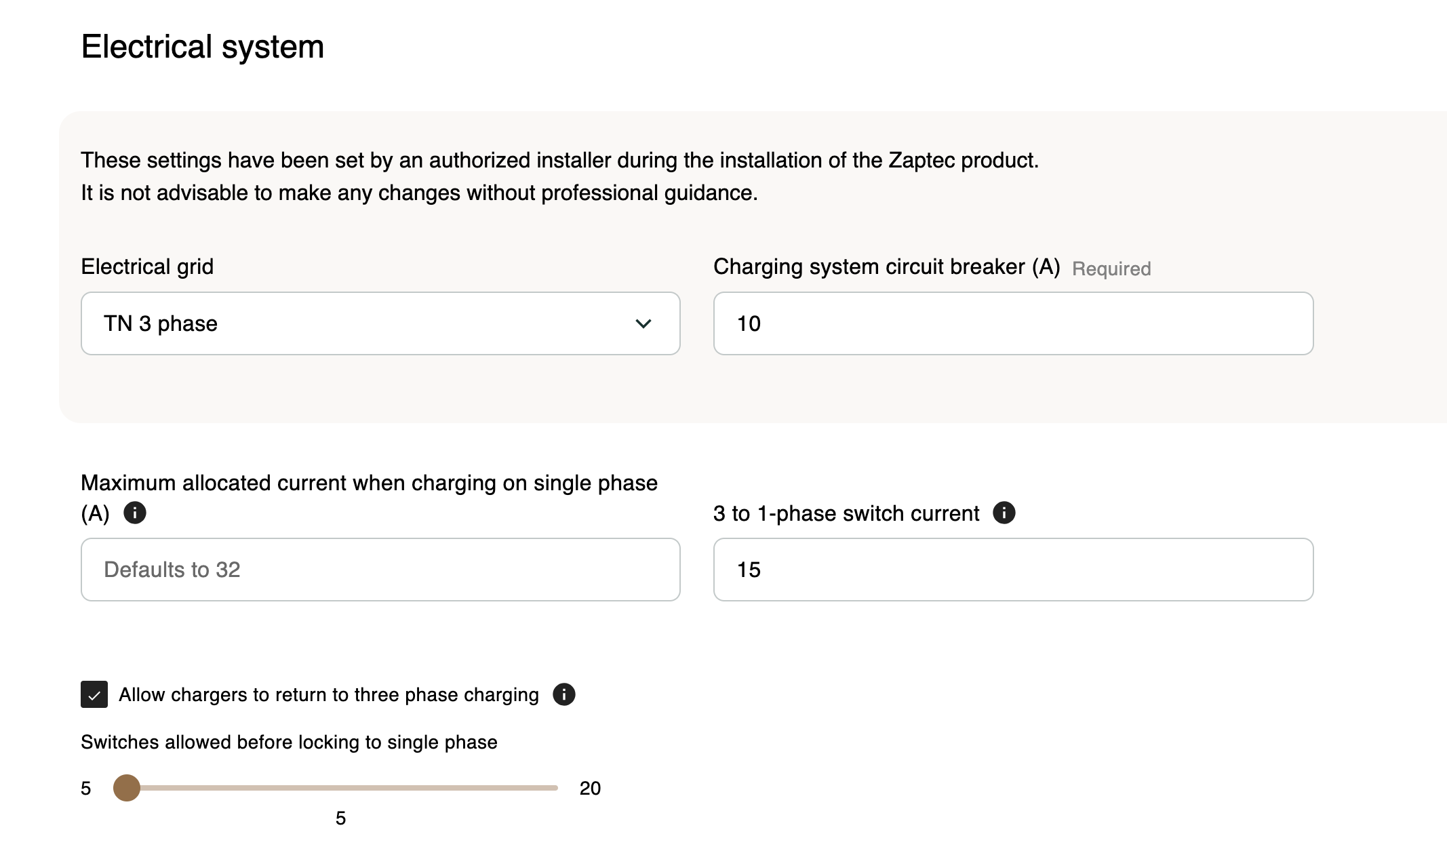Open info icon for maximum single phase current
The width and height of the screenshot is (1447, 853).
[x=135, y=513]
